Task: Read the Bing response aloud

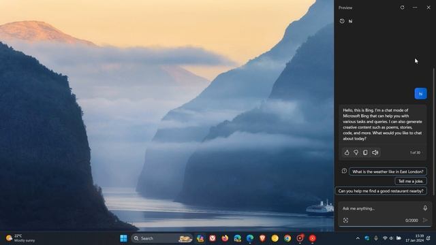Action: point(375,152)
